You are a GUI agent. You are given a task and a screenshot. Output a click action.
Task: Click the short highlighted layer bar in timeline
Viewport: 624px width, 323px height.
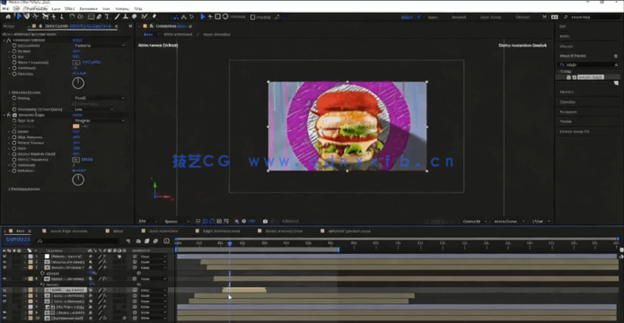pyautogui.click(x=244, y=291)
